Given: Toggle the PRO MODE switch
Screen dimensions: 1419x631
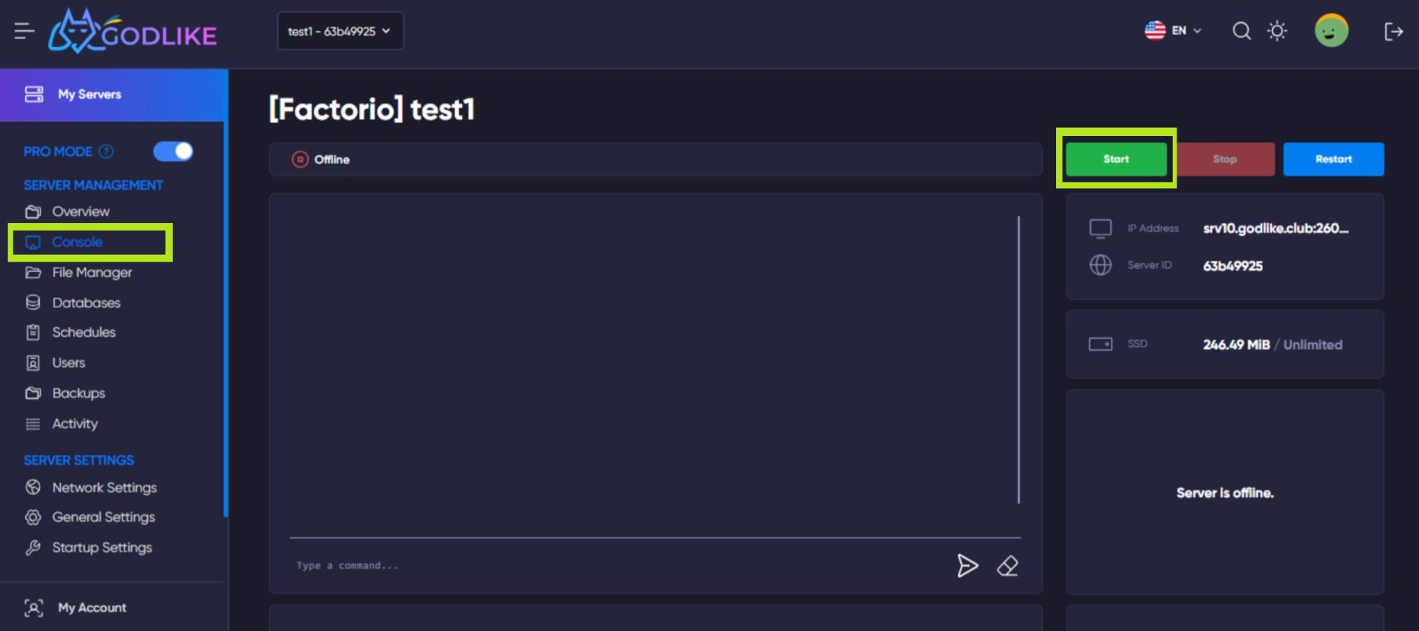Looking at the screenshot, I should click(x=173, y=151).
